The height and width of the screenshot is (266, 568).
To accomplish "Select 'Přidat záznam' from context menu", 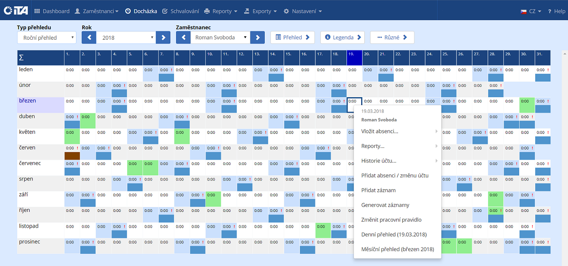I will (378, 190).
